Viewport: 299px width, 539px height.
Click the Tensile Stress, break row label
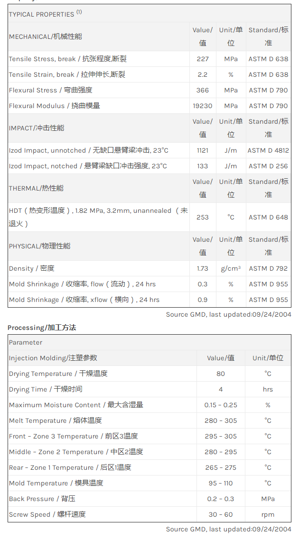point(68,59)
